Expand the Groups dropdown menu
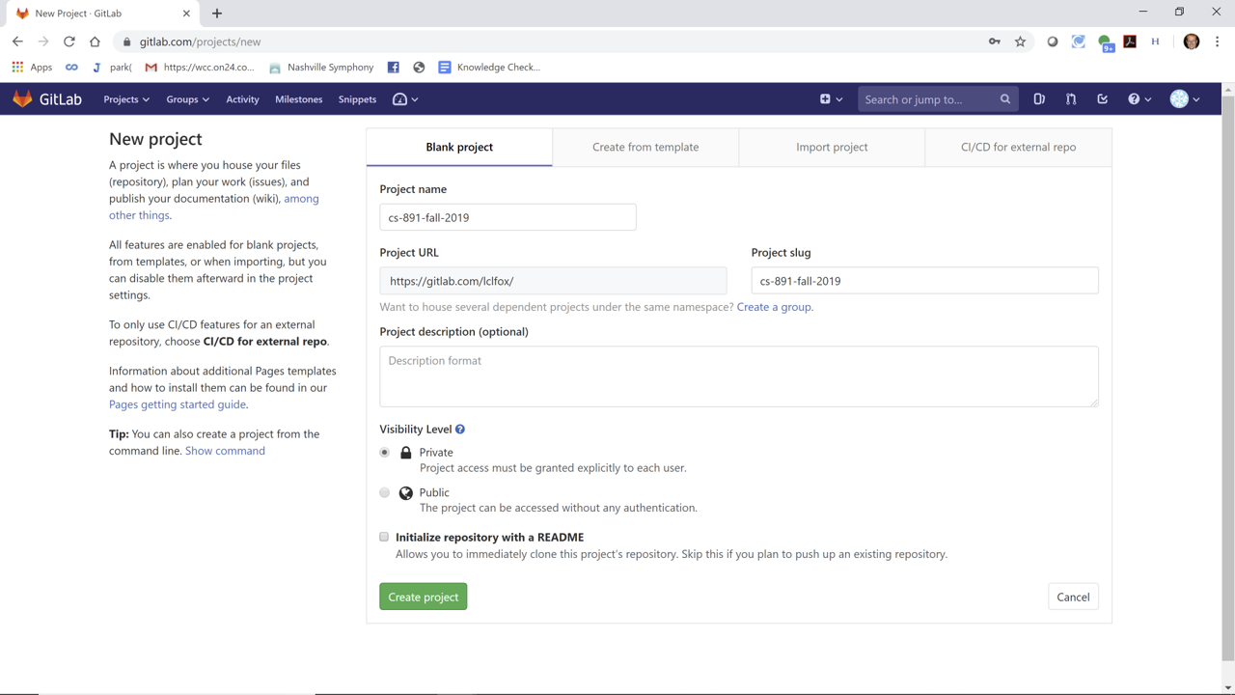 pos(187,99)
